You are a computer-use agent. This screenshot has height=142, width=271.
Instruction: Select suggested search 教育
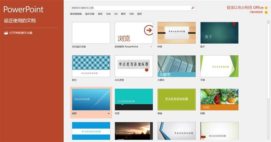pyautogui.click(x=123, y=14)
